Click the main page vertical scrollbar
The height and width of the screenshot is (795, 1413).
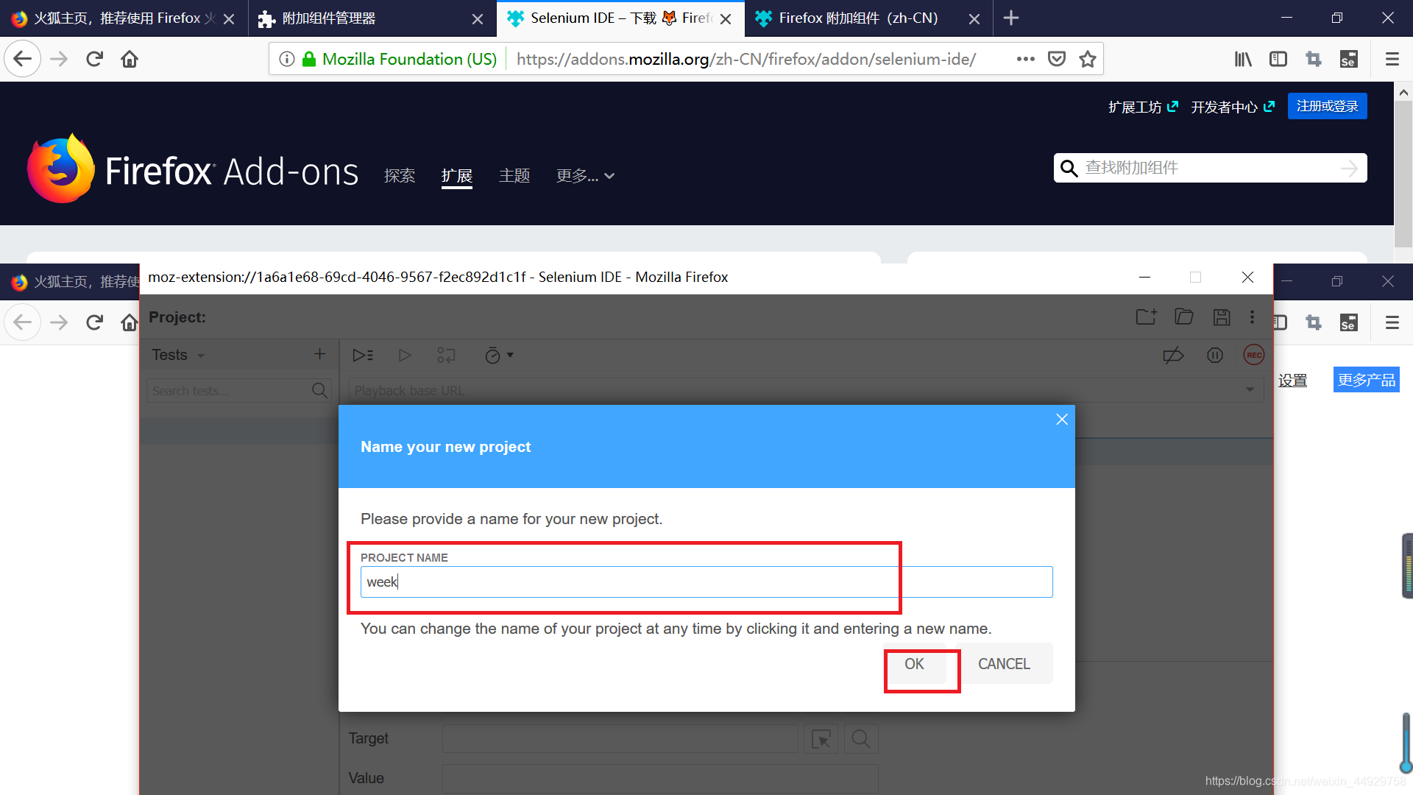click(x=1403, y=174)
